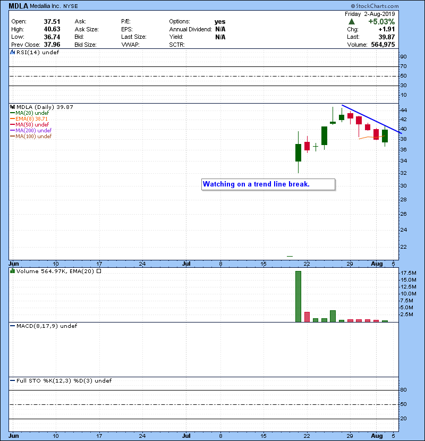Click the purple line swatch before MA(200)
Viewport: 425px width, 441px height.
[x=12, y=131]
